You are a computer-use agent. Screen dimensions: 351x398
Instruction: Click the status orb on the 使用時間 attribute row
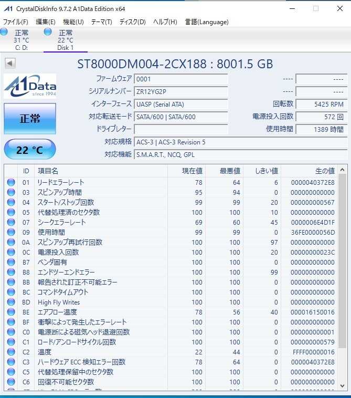11,232
